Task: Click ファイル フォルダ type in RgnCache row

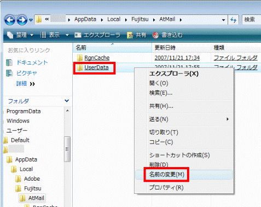Action: [x=235, y=58]
